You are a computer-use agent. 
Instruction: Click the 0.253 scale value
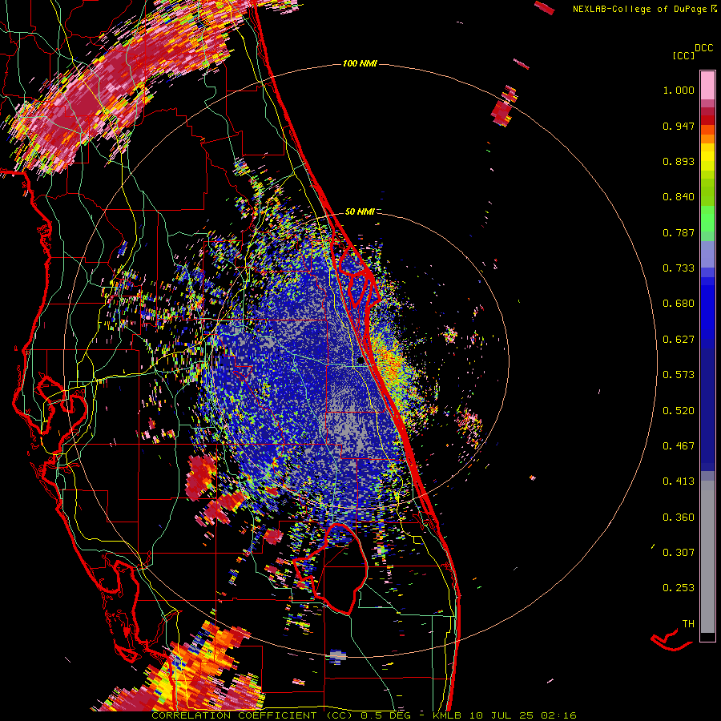tap(679, 588)
